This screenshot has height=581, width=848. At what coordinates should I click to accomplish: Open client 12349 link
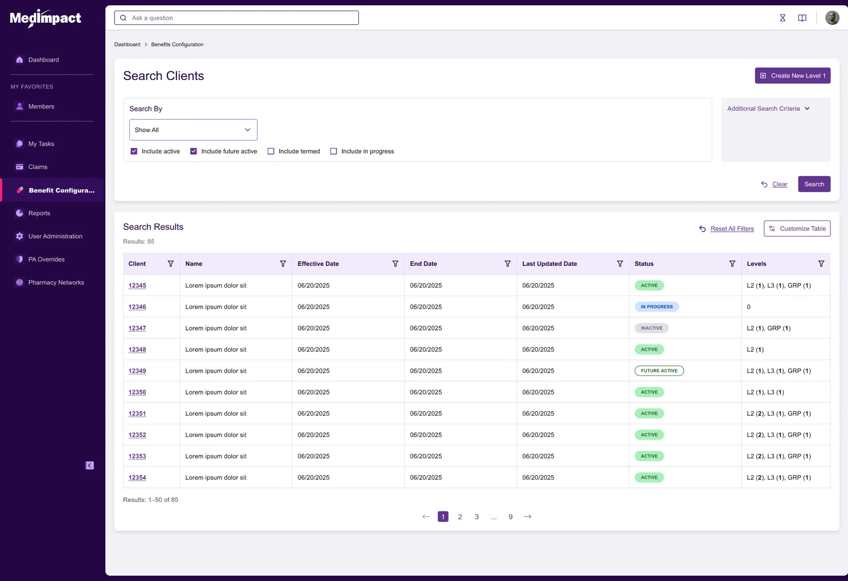pos(137,371)
